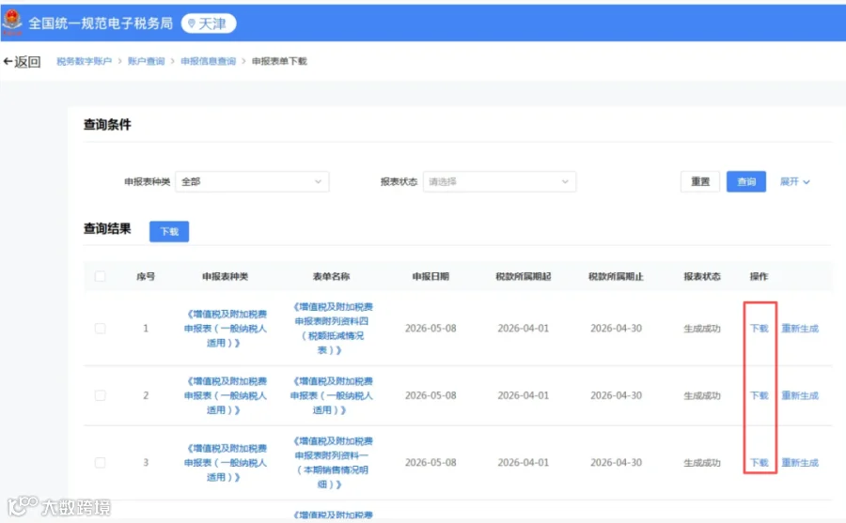The height and width of the screenshot is (523, 846).
Task: Click 重新生成 in row 3
Action: click(800, 463)
